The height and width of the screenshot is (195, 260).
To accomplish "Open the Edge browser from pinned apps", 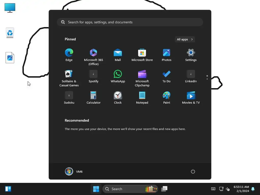I will (69, 55).
